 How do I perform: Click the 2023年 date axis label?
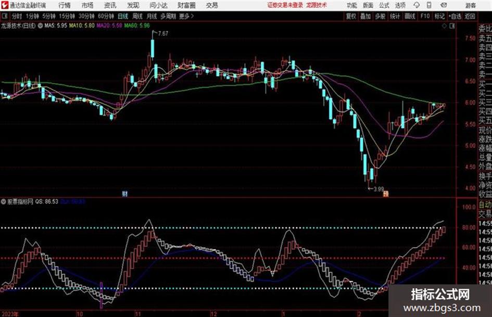coord(10,314)
